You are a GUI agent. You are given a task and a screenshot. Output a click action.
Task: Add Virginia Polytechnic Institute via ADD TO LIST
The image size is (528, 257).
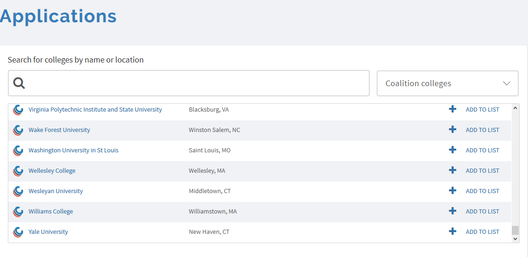(x=483, y=109)
